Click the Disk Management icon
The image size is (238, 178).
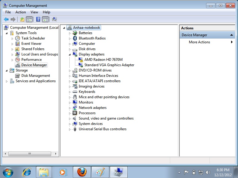click(18, 76)
